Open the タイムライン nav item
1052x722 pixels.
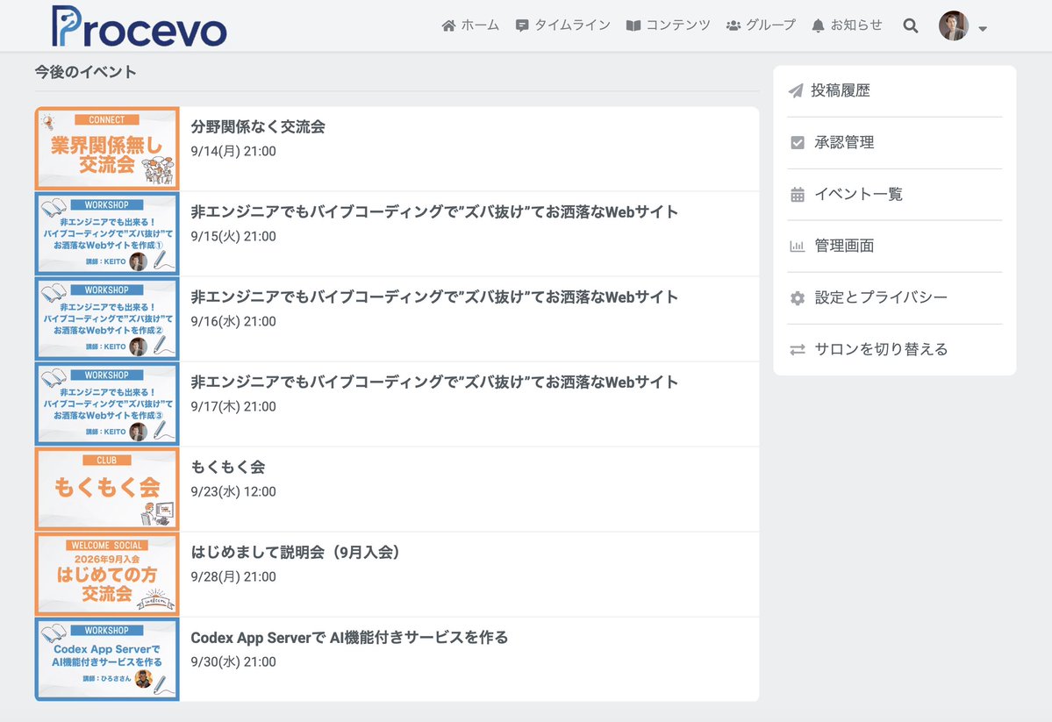pos(563,25)
